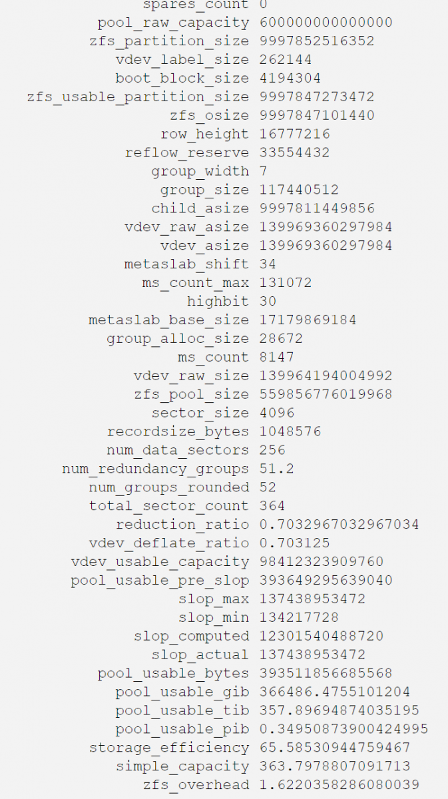Viewport: 448px width, 799px height.
Task: Select the zfs_partition_size label
Action: coord(169,41)
